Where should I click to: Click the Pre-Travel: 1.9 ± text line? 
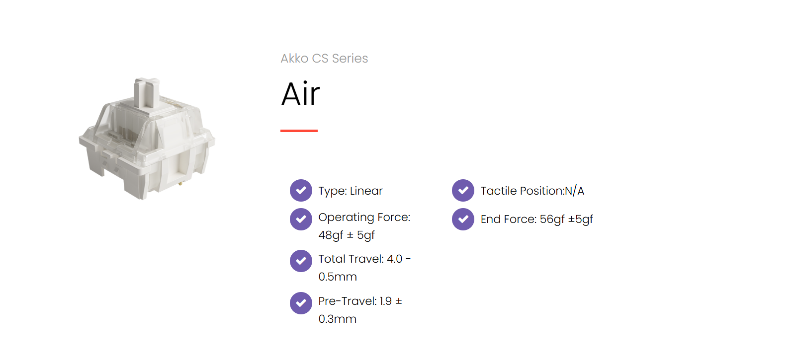click(x=360, y=301)
